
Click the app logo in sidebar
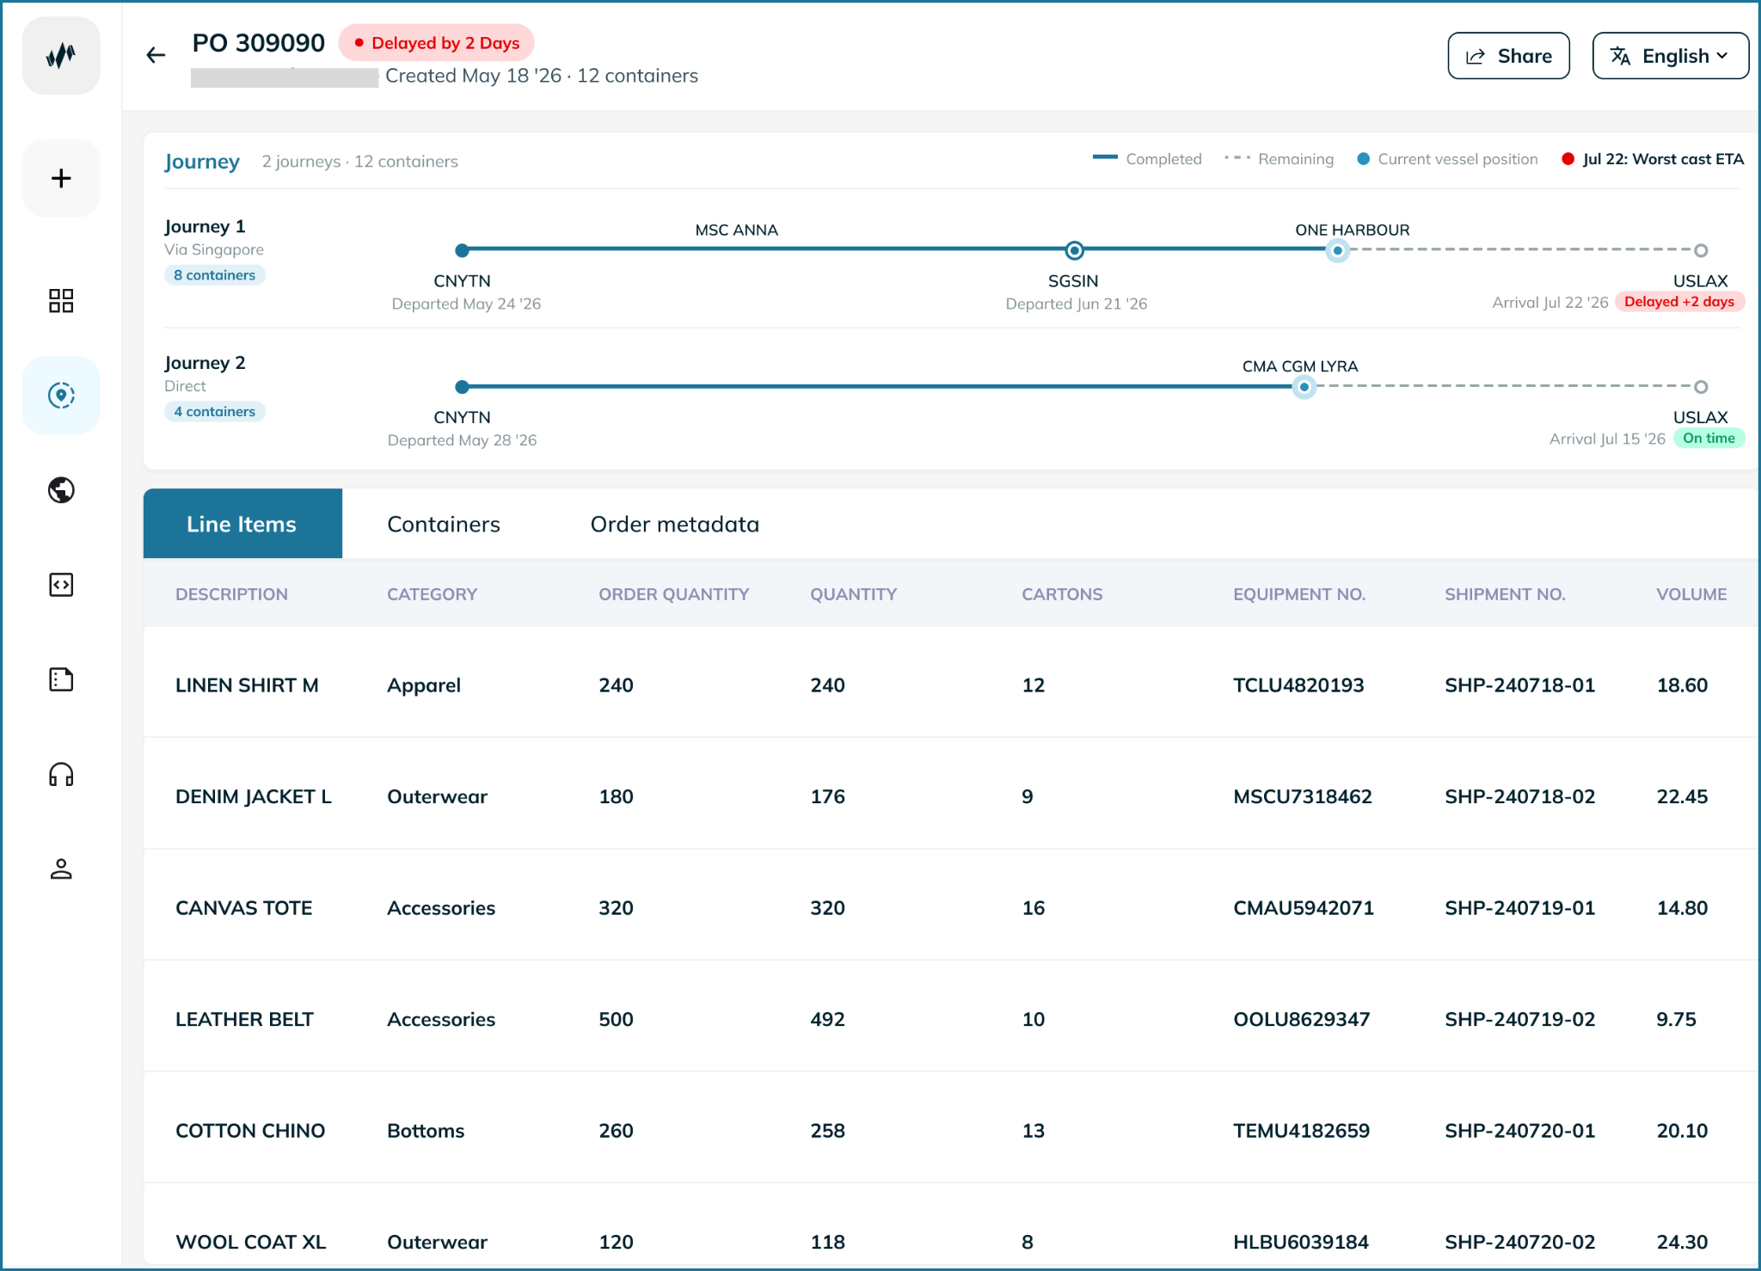[x=61, y=56]
